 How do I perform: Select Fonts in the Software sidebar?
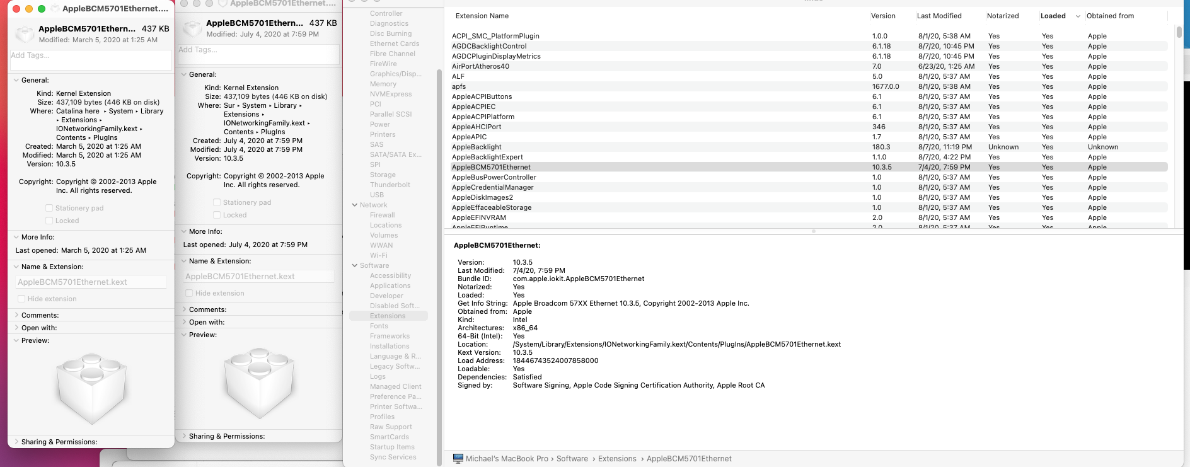point(379,326)
